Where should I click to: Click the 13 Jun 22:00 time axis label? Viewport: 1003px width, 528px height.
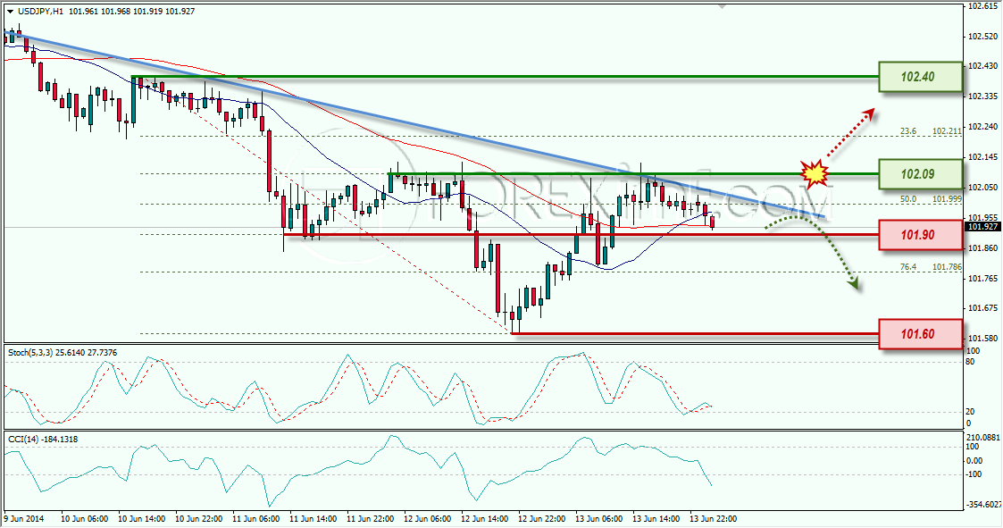713,519
